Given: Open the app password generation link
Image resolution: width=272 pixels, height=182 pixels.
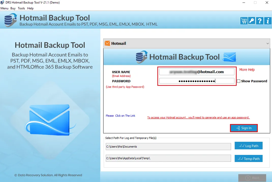Looking at the screenshot, I should 199,117.
